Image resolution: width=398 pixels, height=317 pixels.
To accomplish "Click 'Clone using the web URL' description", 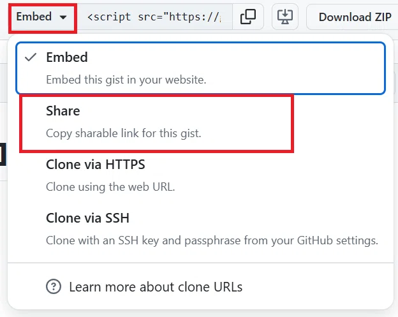I will 110,187.
